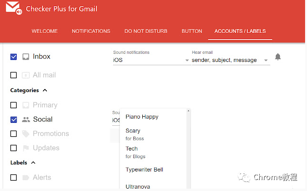Click the Inbox label text
Screen dimensions: 307x191
tap(42, 56)
